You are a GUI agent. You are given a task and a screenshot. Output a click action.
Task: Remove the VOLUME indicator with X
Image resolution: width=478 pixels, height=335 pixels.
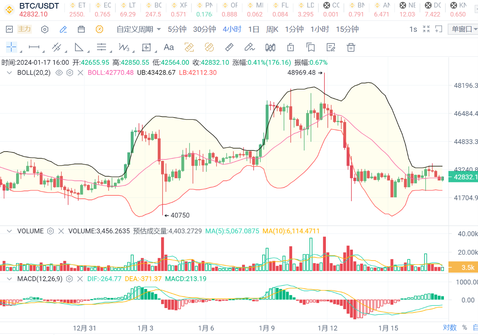tap(61, 231)
